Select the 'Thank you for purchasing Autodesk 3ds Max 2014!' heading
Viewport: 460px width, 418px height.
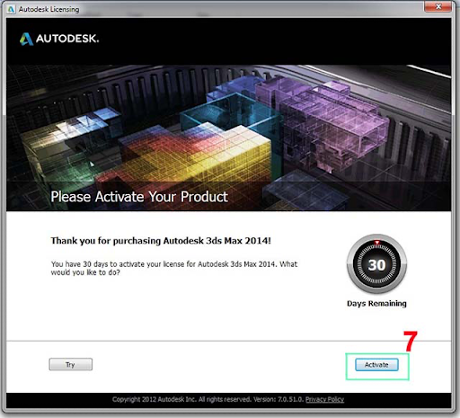[x=161, y=241]
